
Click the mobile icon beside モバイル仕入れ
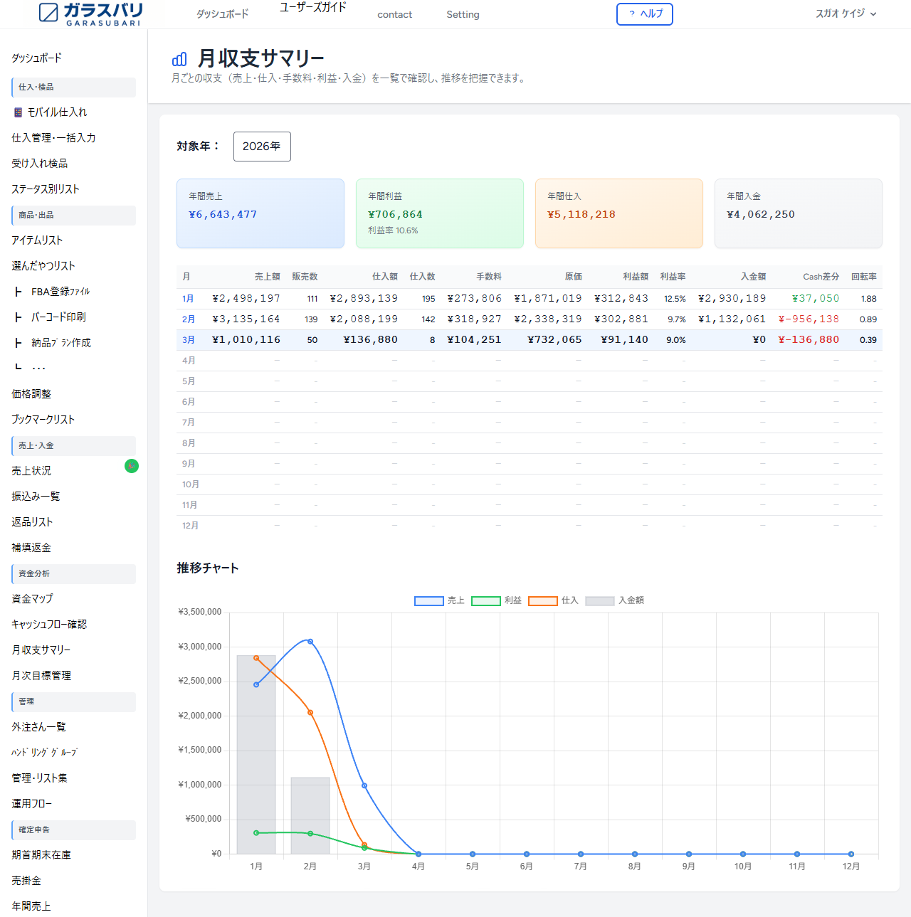coord(19,112)
